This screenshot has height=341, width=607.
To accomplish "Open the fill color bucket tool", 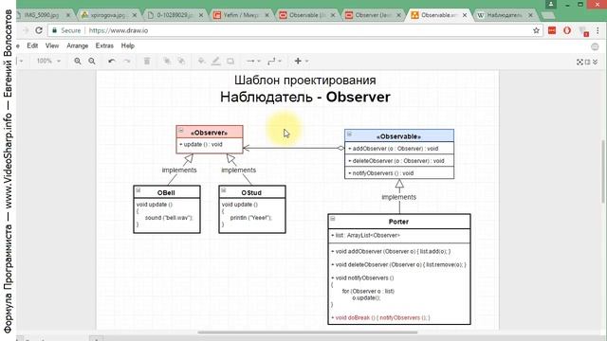I will [x=201, y=61].
